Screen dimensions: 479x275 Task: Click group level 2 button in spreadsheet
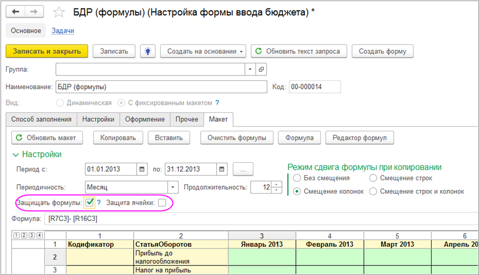coord(23,236)
